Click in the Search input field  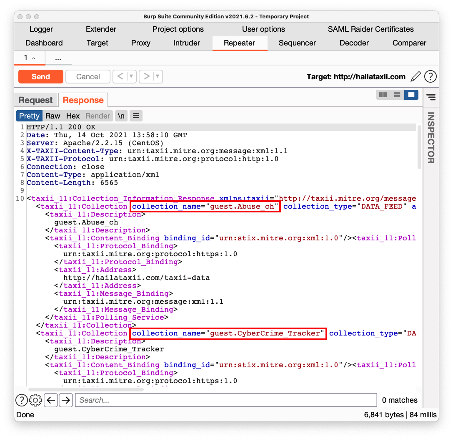[226, 400]
